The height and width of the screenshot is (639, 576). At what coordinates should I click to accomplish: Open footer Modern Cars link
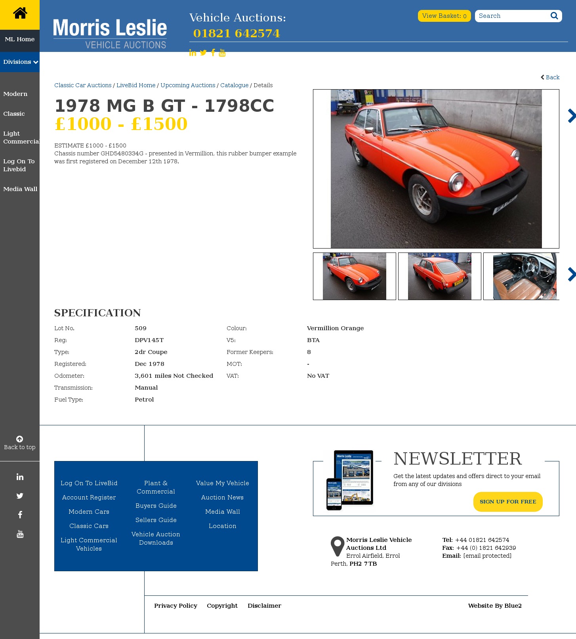click(x=89, y=512)
